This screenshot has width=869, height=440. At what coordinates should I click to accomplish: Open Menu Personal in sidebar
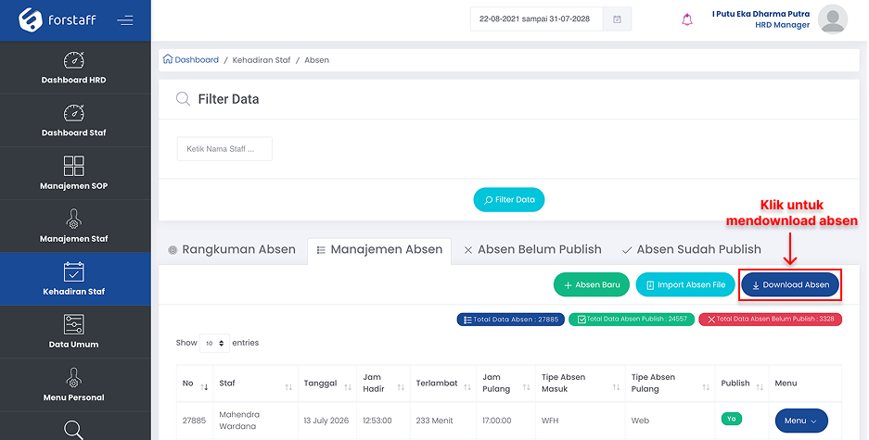pos(73,384)
